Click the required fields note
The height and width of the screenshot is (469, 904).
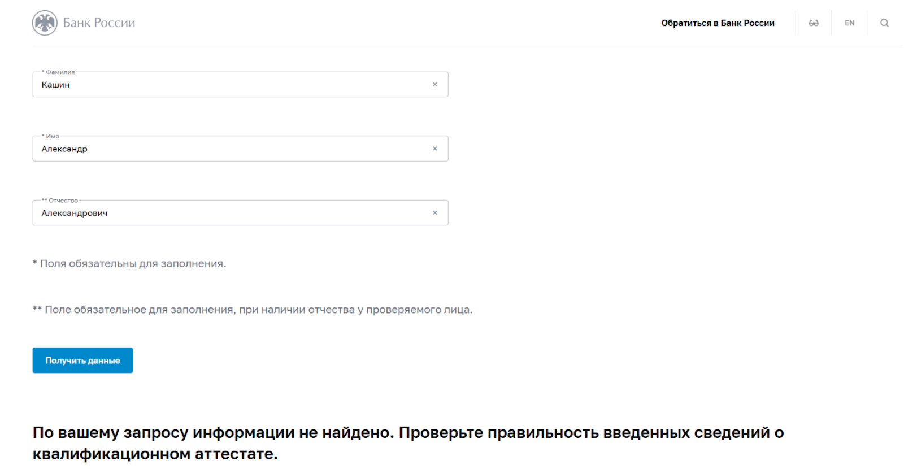pos(129,264)
